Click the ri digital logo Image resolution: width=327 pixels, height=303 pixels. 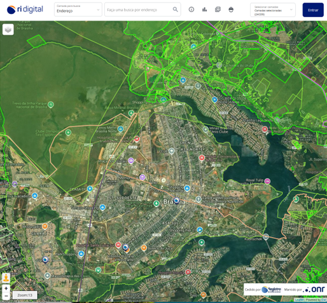tap(25, 10)
